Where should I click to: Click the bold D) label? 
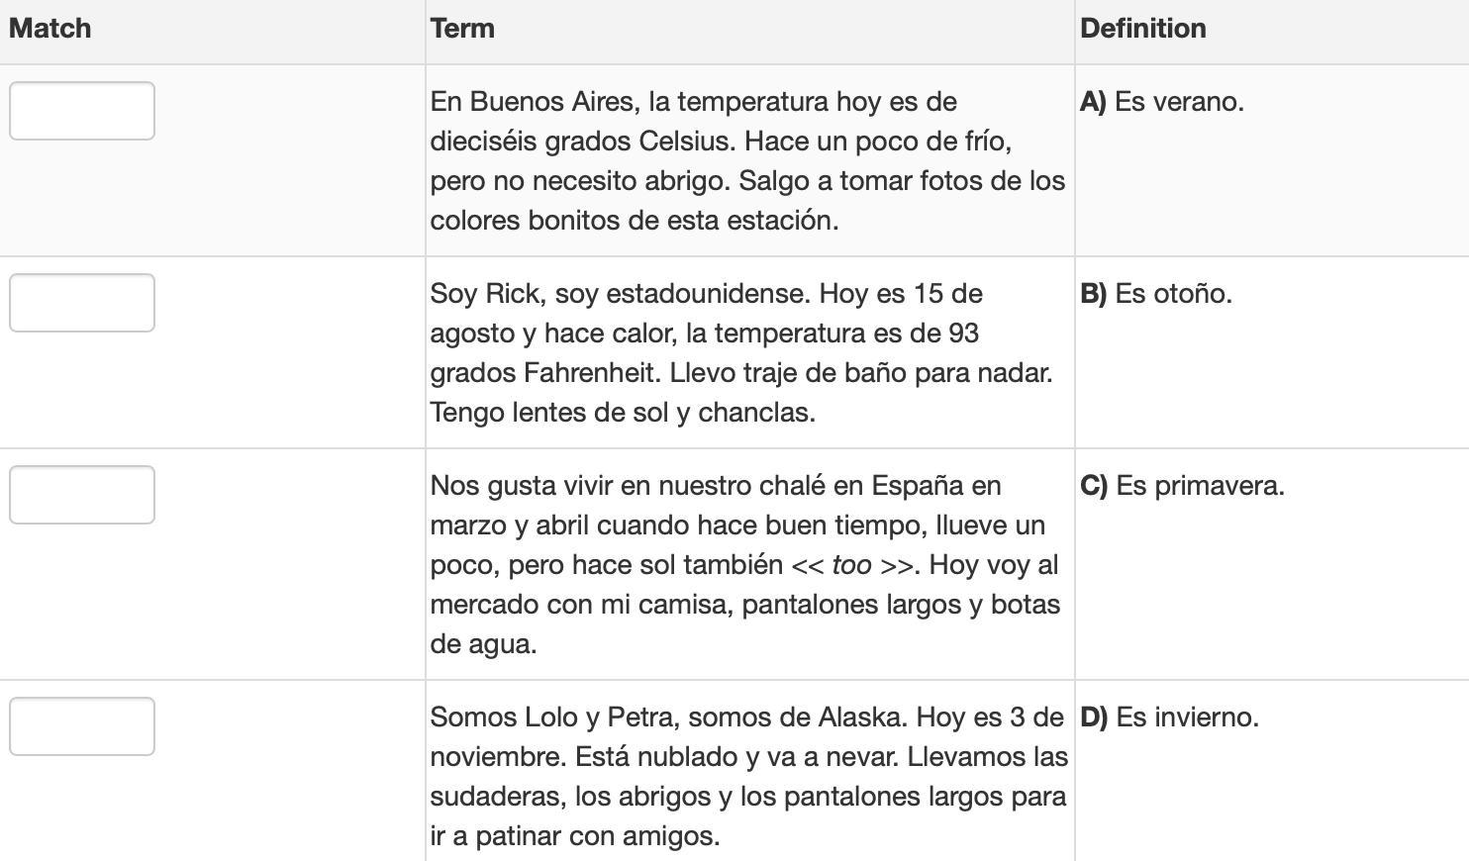[1094, 717]
